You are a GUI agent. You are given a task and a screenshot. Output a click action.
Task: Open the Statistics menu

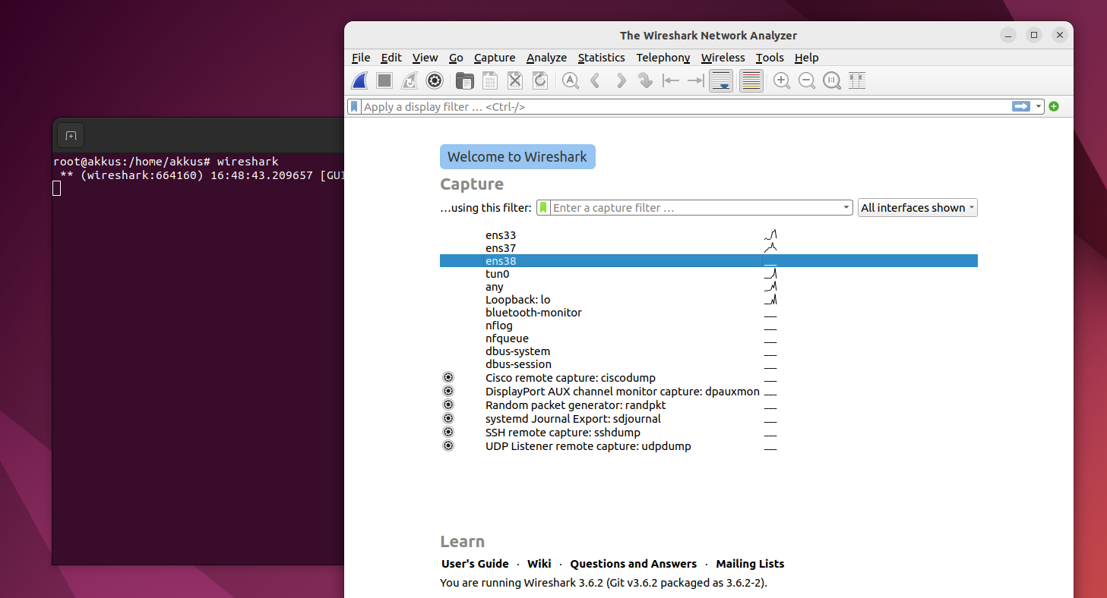(x=601, y=58)
